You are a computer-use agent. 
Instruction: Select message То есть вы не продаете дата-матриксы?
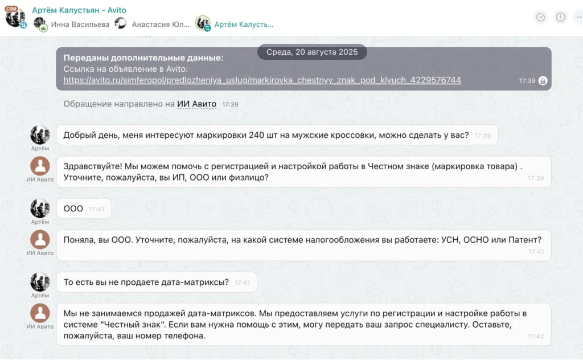(157, 283)
